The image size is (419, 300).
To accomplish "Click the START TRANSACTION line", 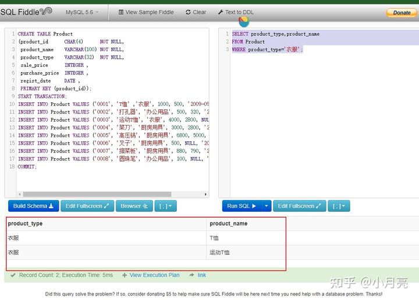I will click(42, 97).
